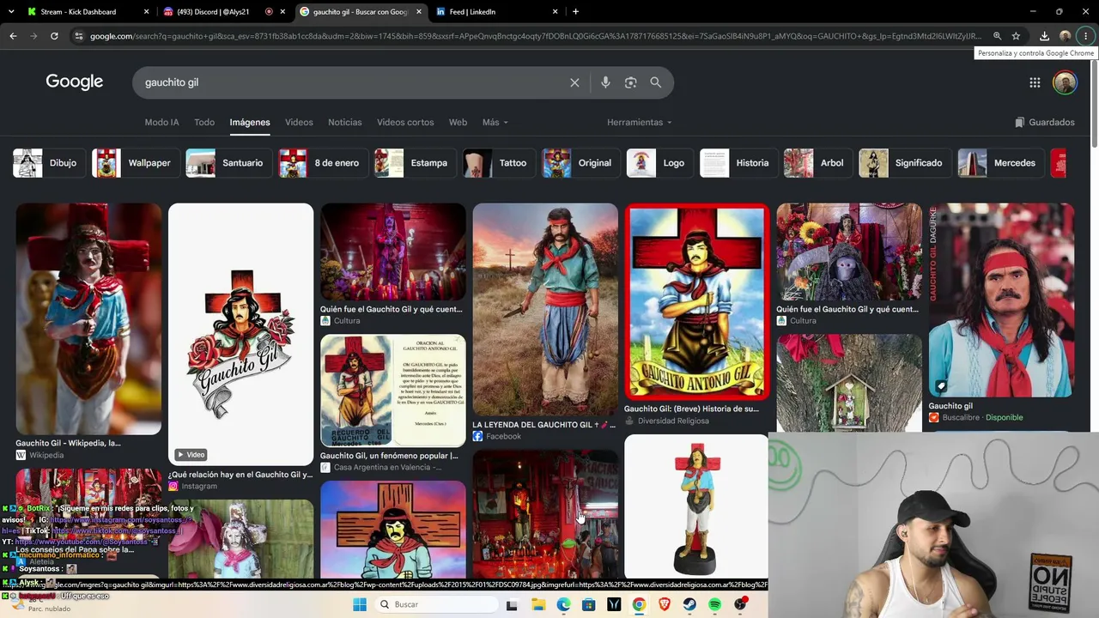The height and width of the screenshot is (618, 1099).
Task: Open the Google apps grid
Action: point(1035,82)
